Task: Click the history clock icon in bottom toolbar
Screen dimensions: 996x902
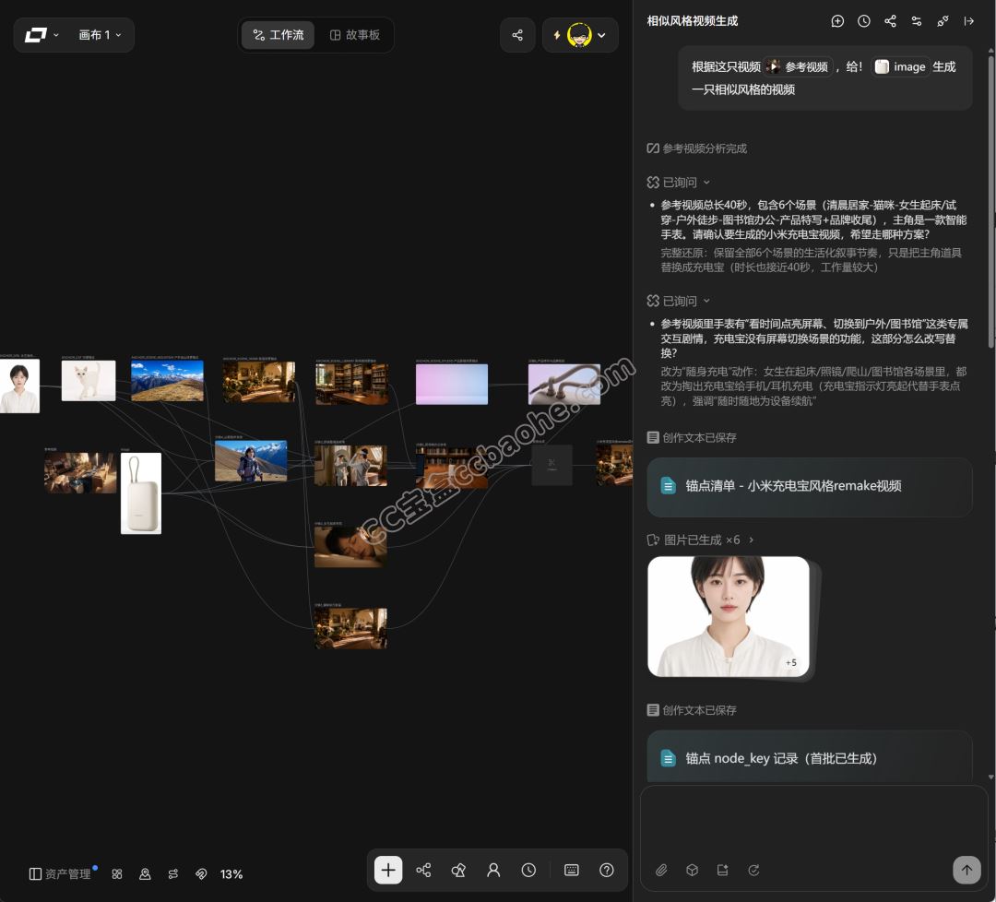Action: [528, 871]
